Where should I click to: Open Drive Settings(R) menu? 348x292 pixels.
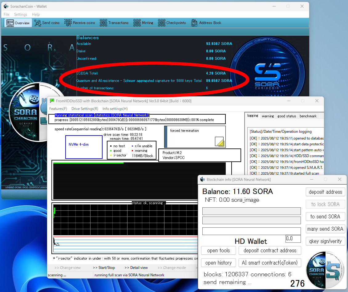85,109
